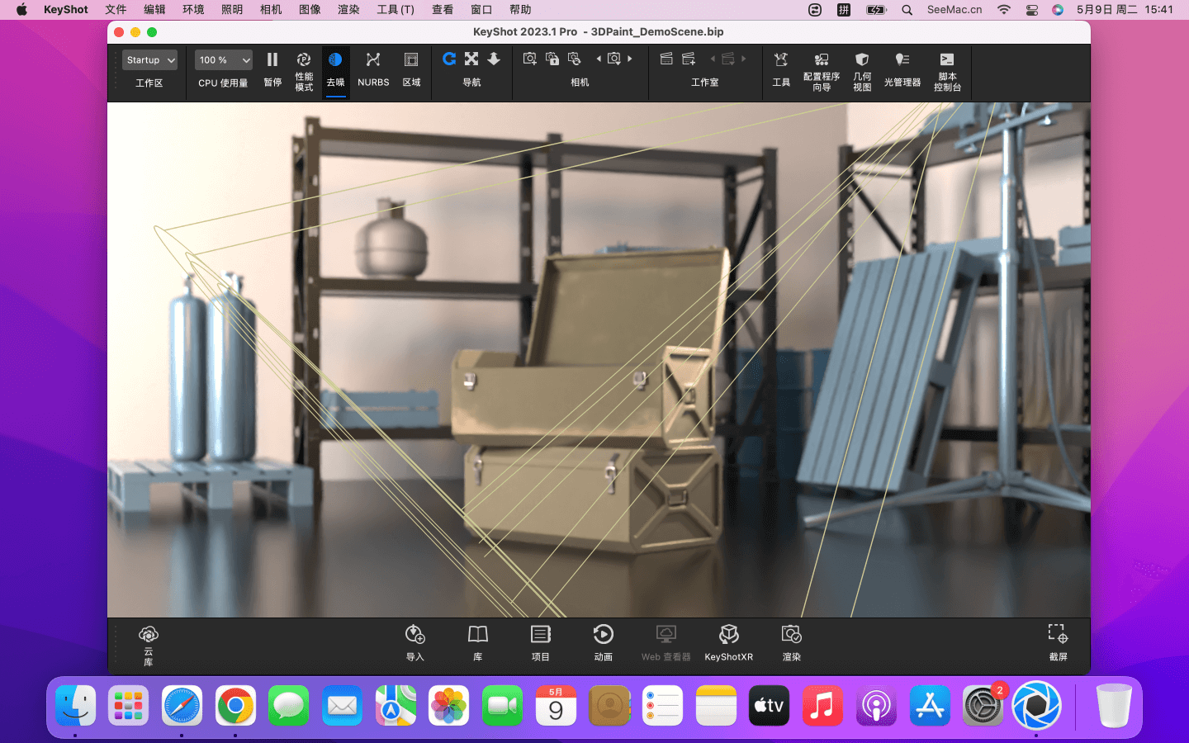This screenshot has height=743, width=1189.
Task: Click the 导入 import button
Action: pyautogui.click(x=415, y=643)
